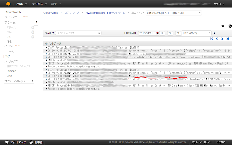The image size is (232, 145).
Task: Open 利用規約 terms of use link
Action: coord(221,142)
